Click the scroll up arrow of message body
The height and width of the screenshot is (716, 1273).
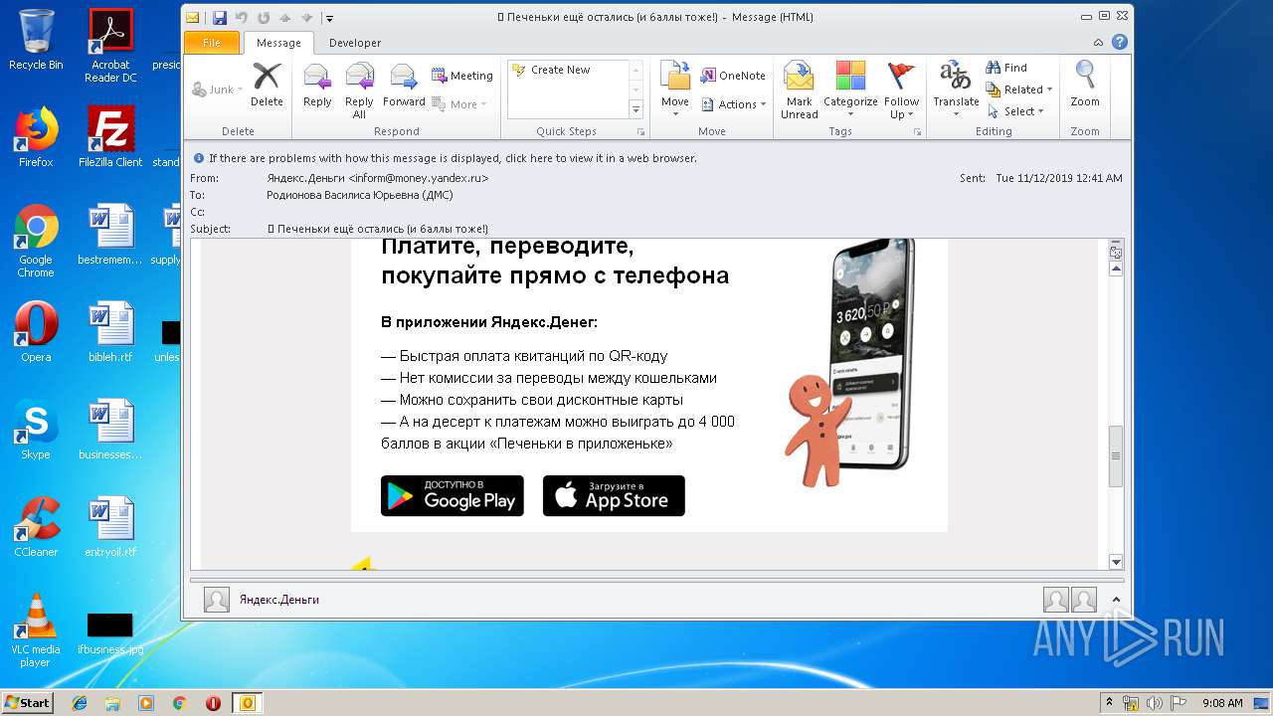(x=1116, y=268)
